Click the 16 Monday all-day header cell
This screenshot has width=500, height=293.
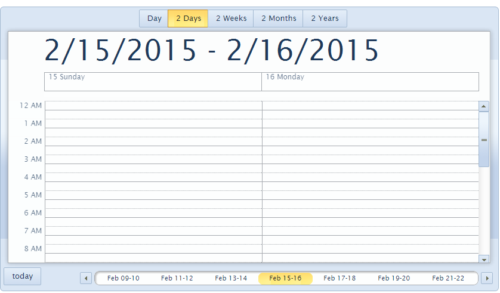coord(370,82)
